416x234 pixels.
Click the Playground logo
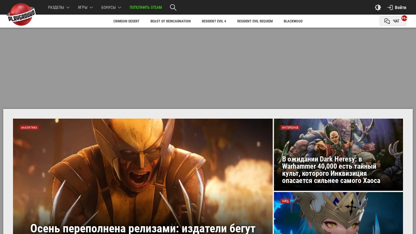[21, 14]
